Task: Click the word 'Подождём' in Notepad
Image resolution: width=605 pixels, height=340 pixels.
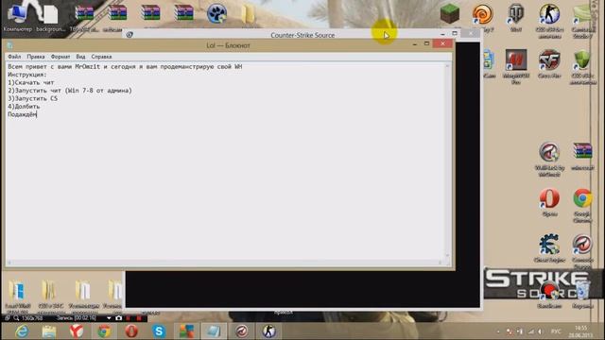Action: click(22, 114)
